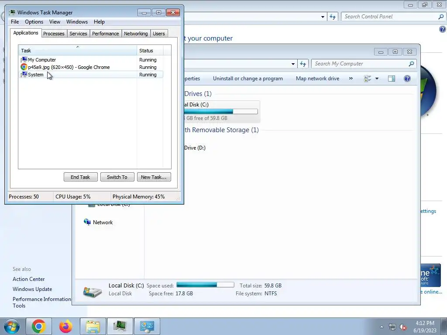Click the Switch To button
The width and height of the screenshot is (447, 335).
117,177
